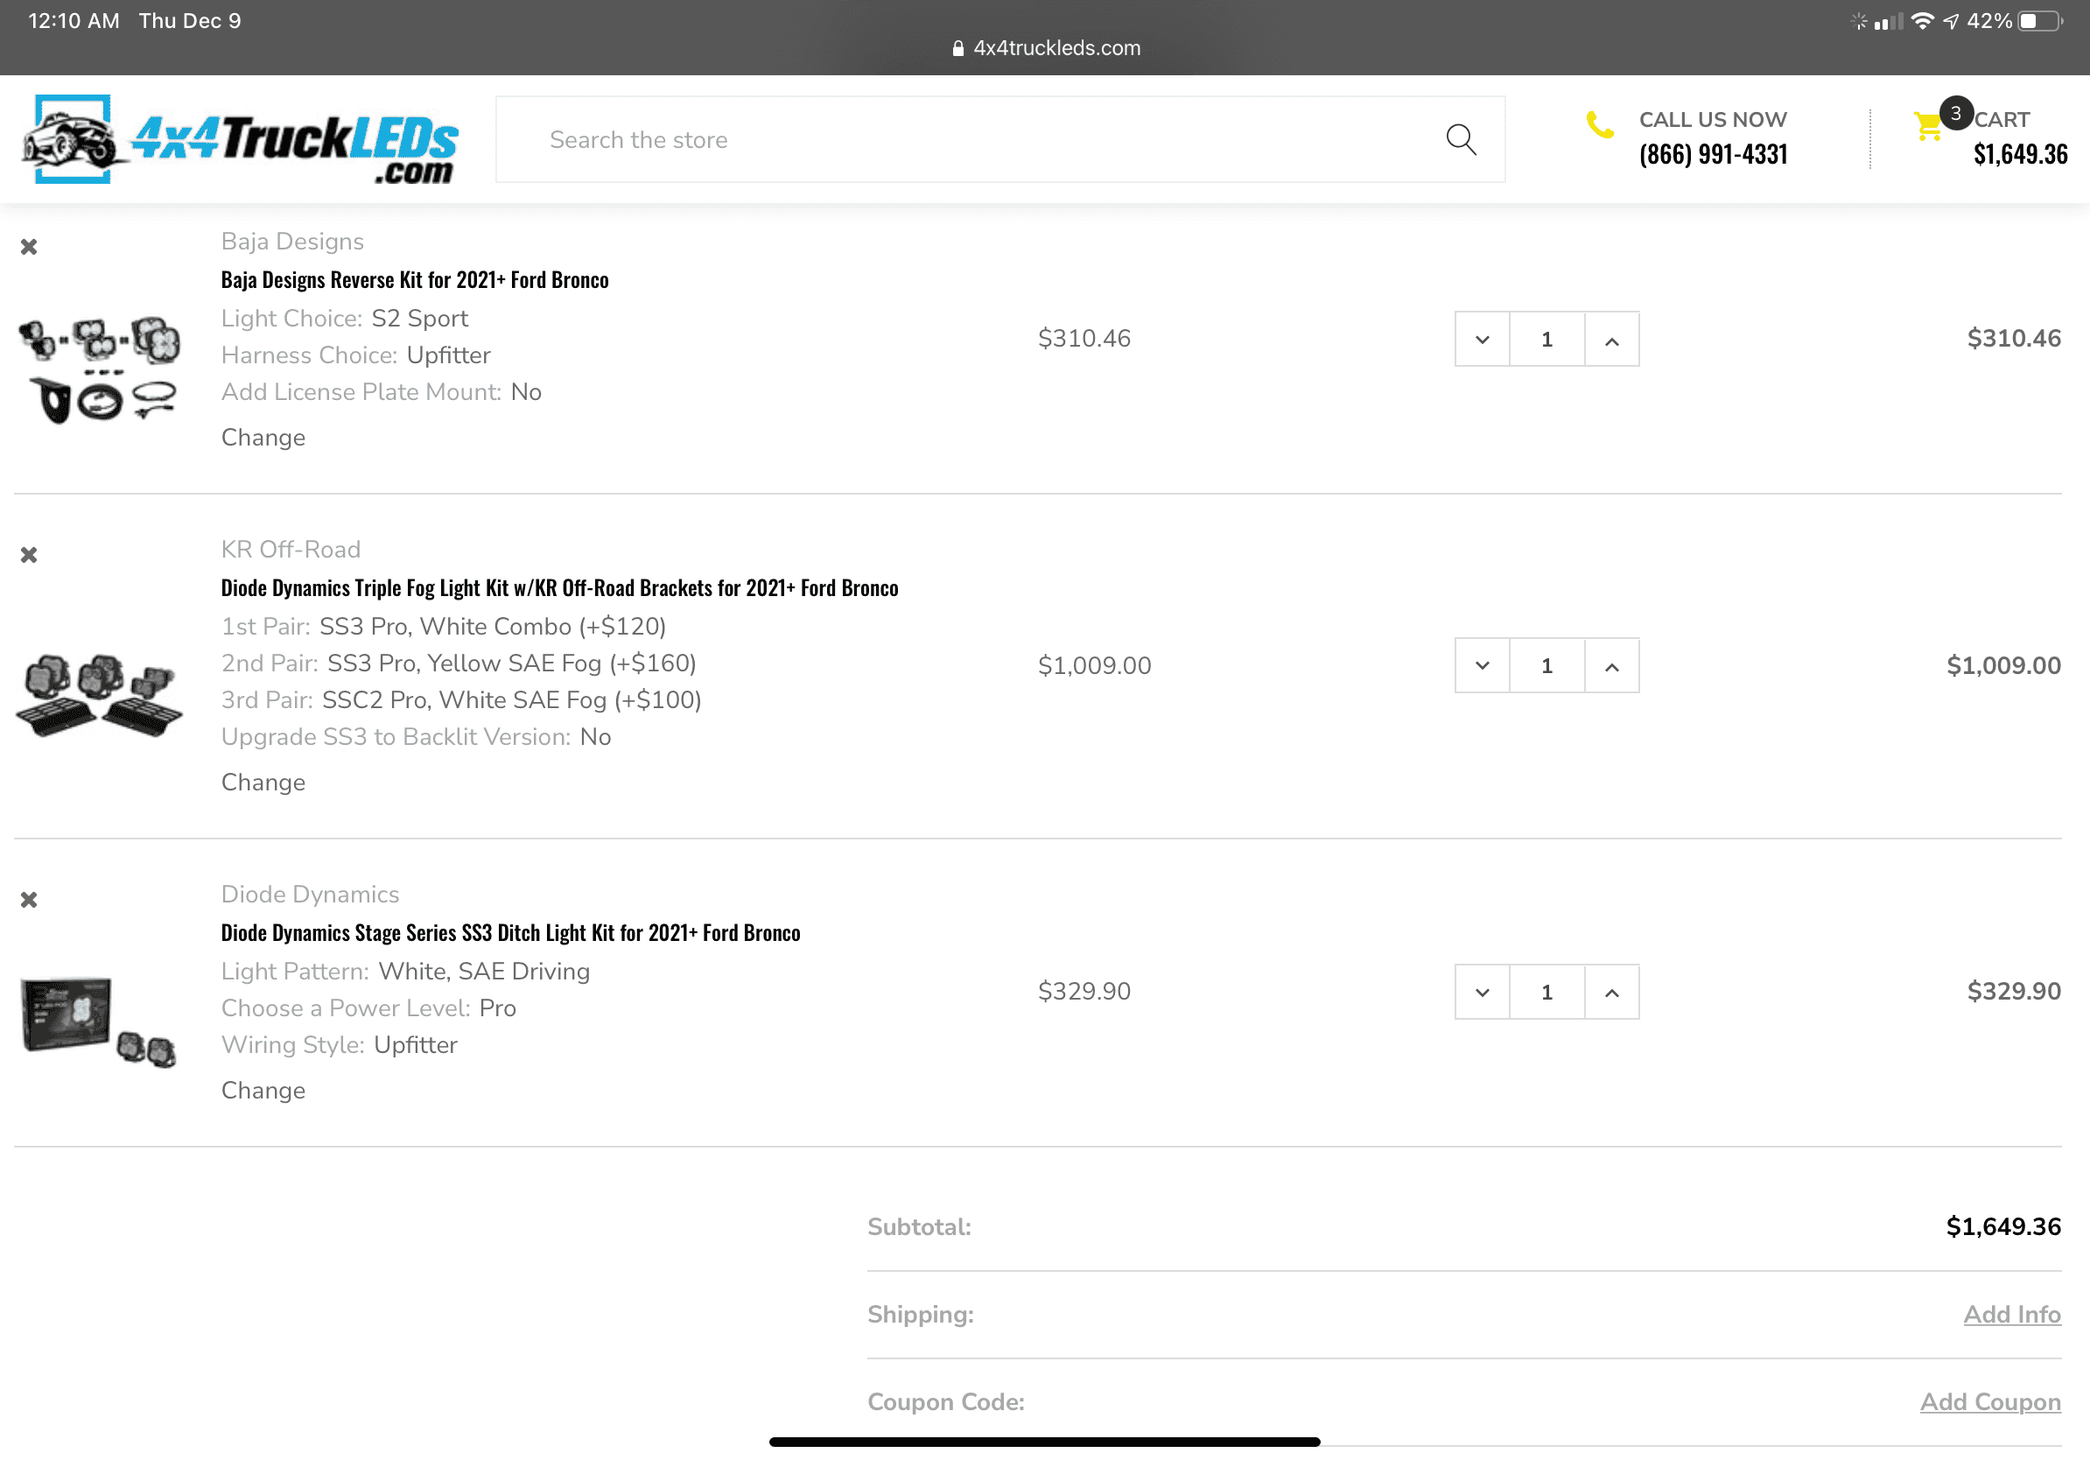Open the SS3 Ditch Light Kit thumbnail
This screenshot has height=1460, width=2090.
tap(99, 1021)
